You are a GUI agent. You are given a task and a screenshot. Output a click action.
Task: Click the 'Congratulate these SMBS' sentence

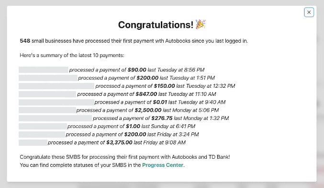tap(125, 157)
